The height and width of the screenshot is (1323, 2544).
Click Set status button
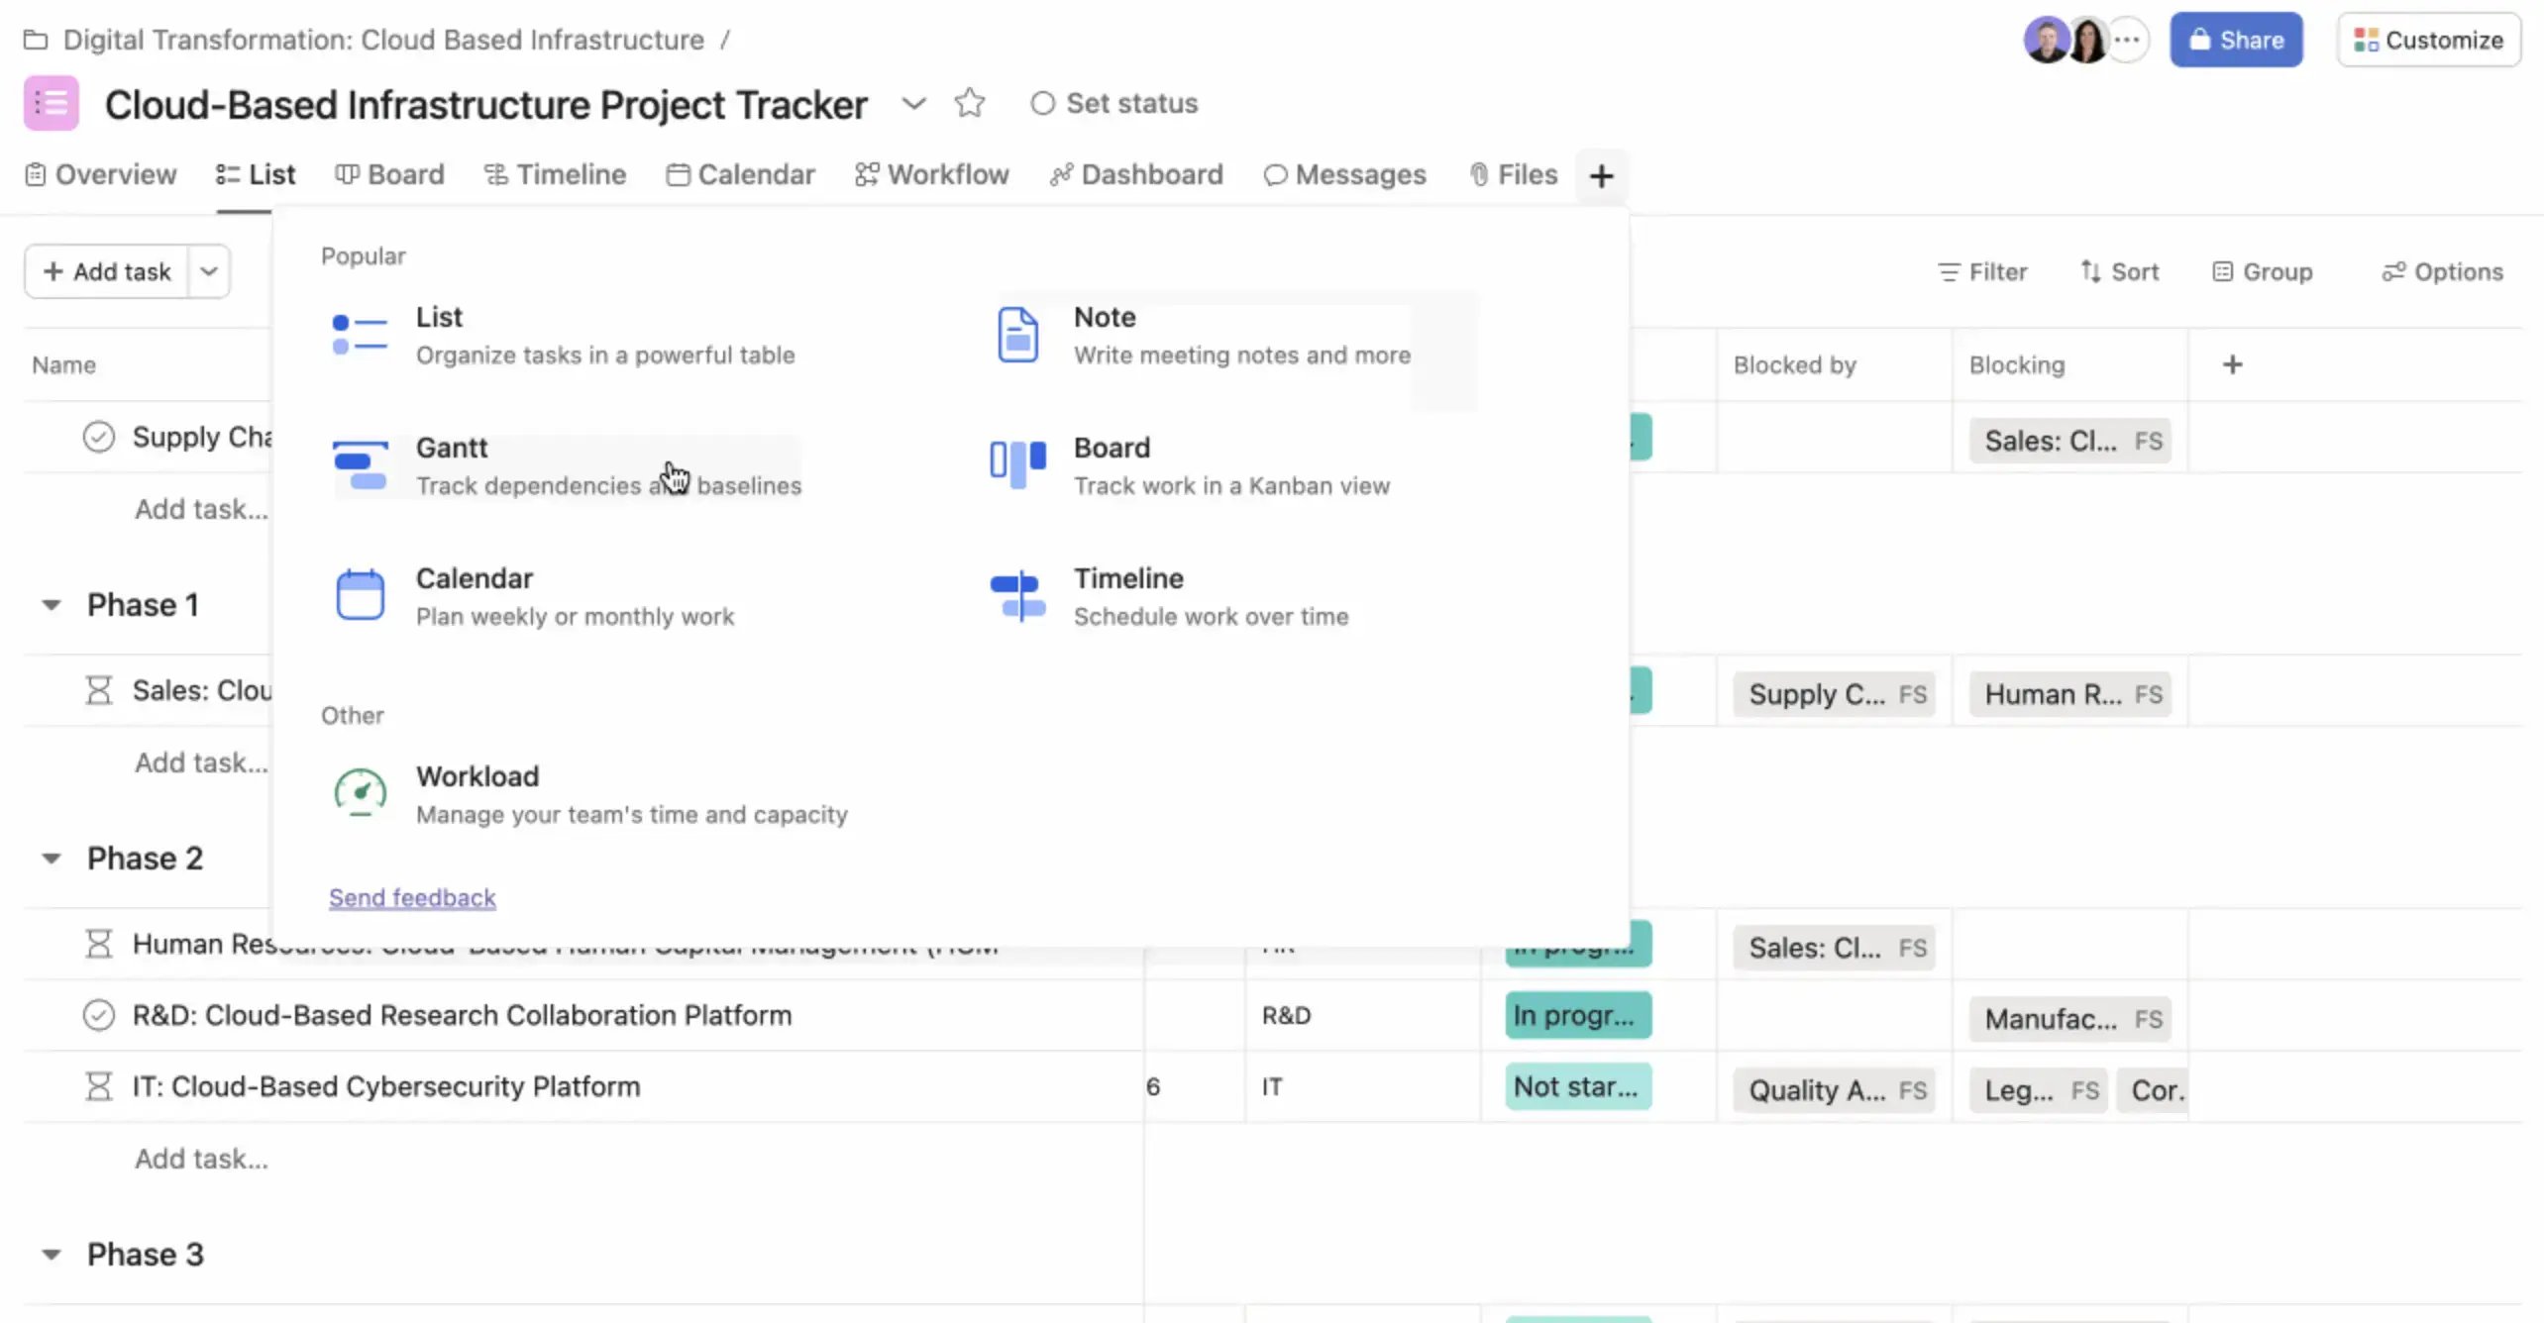click(1114, 103)
